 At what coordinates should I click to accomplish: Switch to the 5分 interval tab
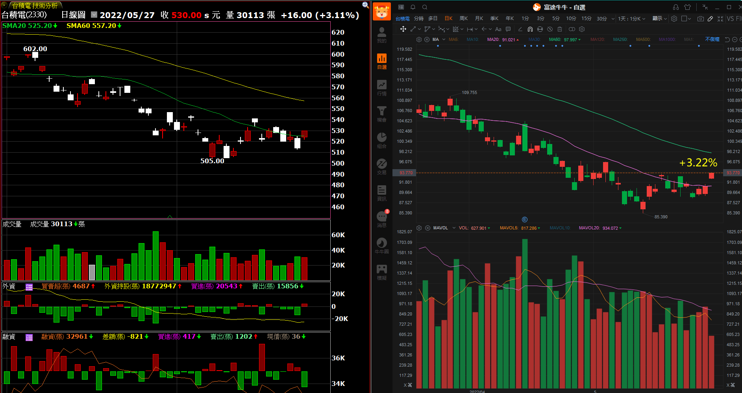click(x=555, y=18)
